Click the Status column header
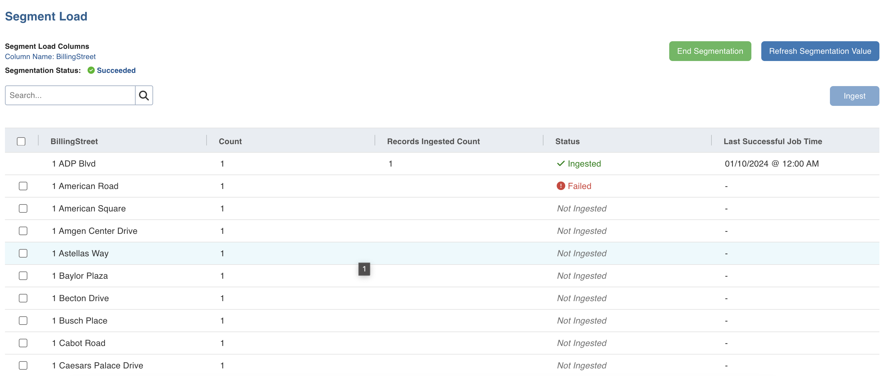This screenshot has height=376, width=887. 567,141
